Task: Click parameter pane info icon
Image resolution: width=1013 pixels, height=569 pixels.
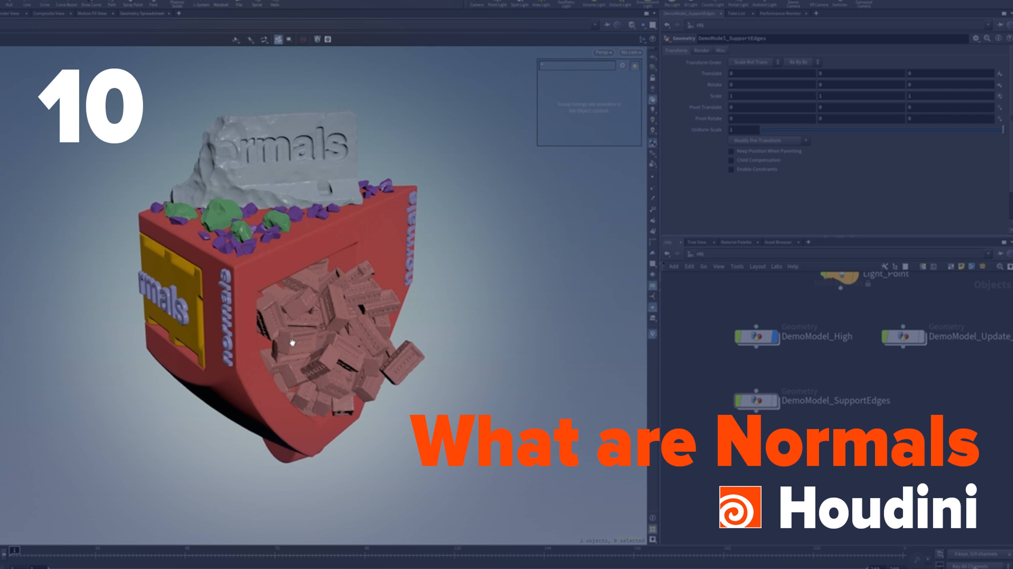Action: point(998,38)
